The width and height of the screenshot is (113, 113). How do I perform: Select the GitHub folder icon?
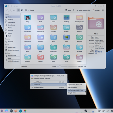(x=79, y=27)
